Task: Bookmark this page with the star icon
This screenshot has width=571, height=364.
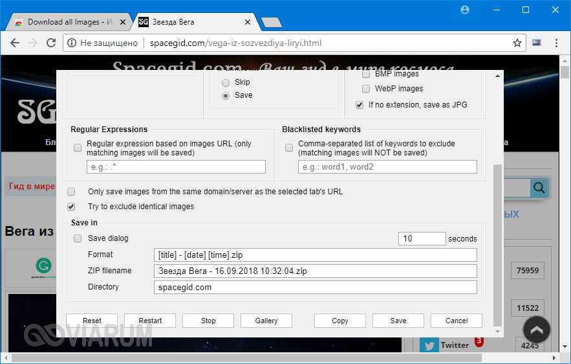Action: 517,43
